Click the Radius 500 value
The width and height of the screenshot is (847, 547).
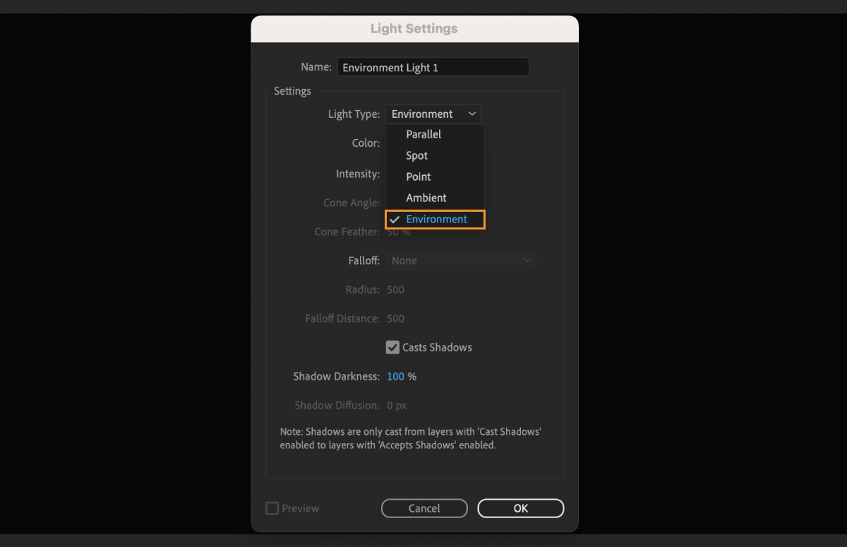[395, 289]
